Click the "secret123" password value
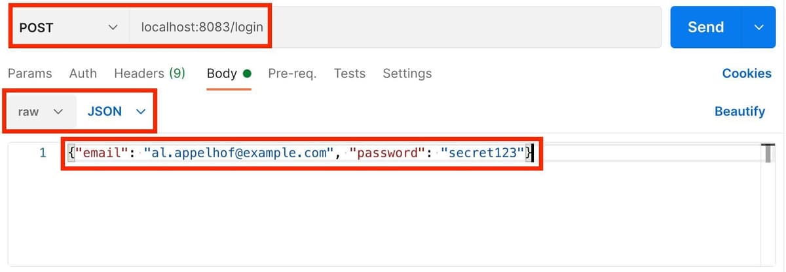This screenshot has height=272, width=786. tap(482, 153)
